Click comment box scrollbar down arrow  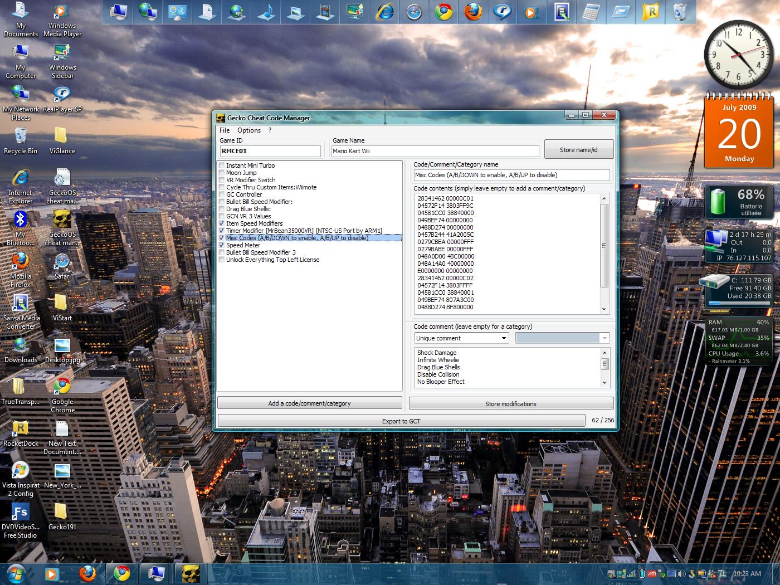604,383
